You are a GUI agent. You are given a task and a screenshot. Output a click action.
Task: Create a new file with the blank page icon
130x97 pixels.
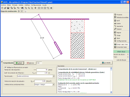(x=2, y=8)
